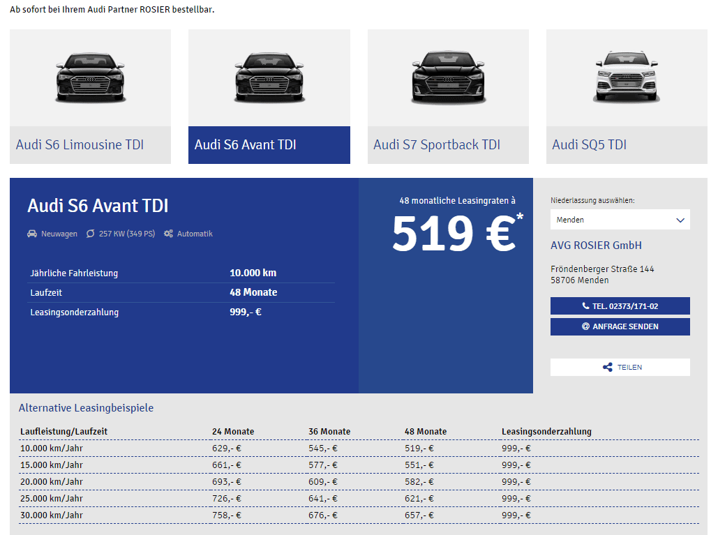Click the '10.000 km/Jahr' row label
Screen dimensions: 718x535
pyautogui.click(x=52, y=448)
